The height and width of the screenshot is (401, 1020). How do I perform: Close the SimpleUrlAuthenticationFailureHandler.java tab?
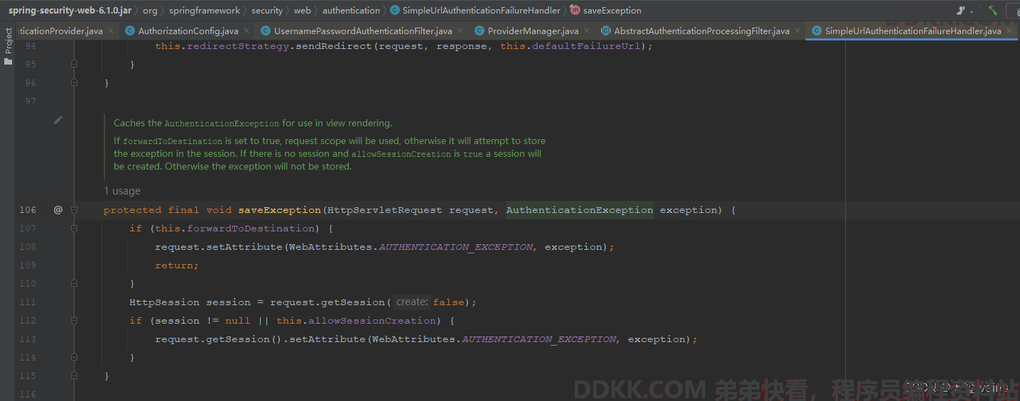[x=1009, y=31]
